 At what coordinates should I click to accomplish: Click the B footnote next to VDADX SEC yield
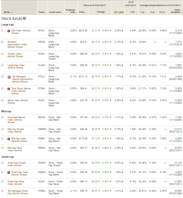122,42
